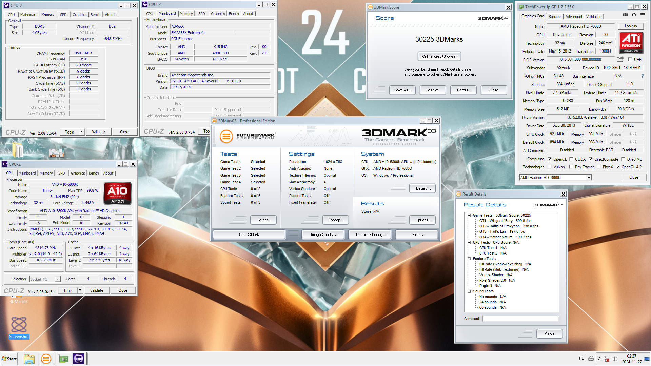The image size is (651, 366).
Task: Toggle the PhysX checkbox
Action: [599, 167]
